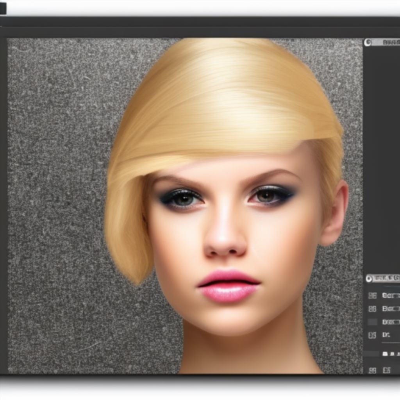400x400 pixels.
Task: Collapse the lower layers panel header bar
Action: [x=382, y=278]
